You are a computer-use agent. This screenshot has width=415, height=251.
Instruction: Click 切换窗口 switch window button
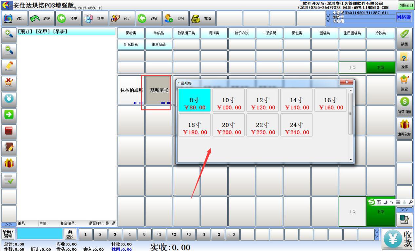[x=406, y=5]
